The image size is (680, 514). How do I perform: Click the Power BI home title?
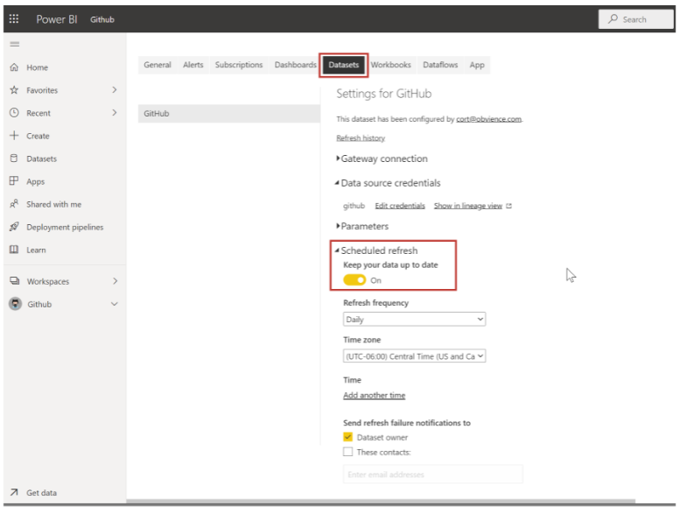coord(57,19)
